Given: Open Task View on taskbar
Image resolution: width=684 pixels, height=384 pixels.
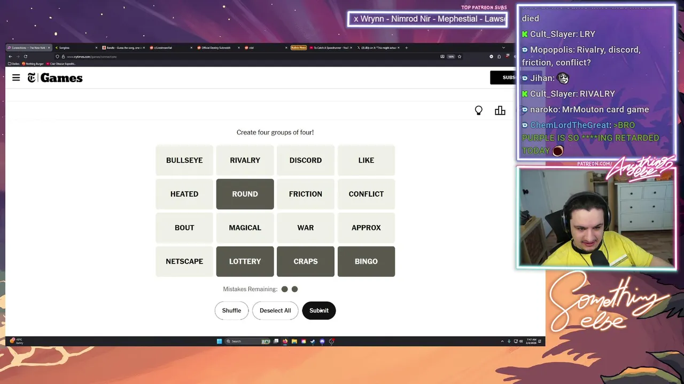Looking at the screenshot, I should tap(276, 341).
